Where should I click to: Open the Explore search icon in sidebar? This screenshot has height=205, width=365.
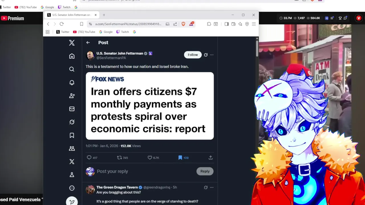pos(72,69)
